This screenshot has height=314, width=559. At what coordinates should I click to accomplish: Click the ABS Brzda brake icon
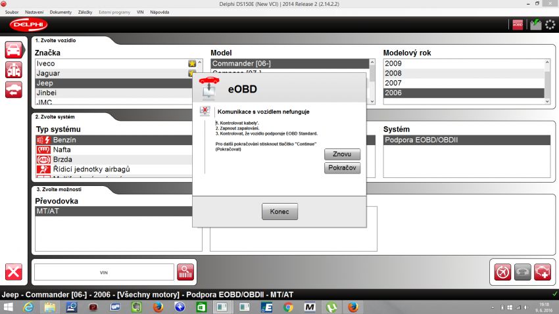pos(43,160)
